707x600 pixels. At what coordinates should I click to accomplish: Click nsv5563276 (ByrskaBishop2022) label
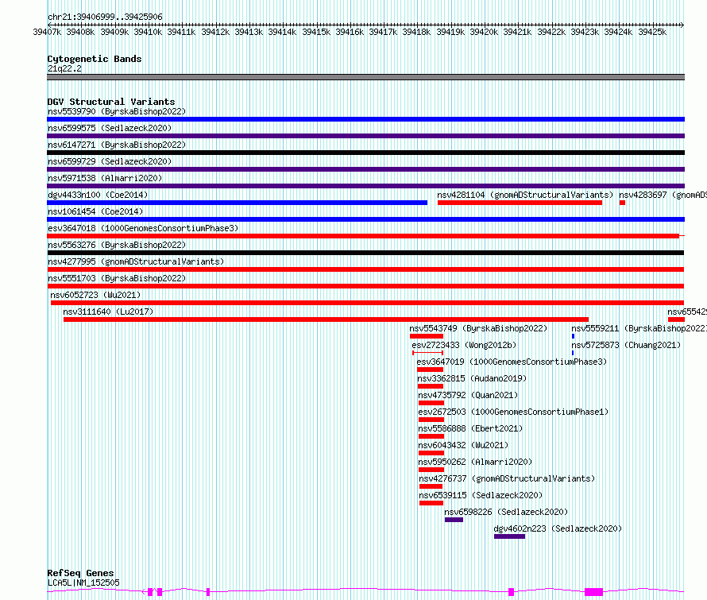[x=117, y=245]
